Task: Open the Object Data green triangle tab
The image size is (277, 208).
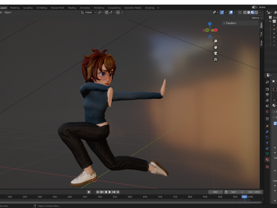Action: [x=267, y=154]
